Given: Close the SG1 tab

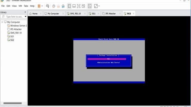Looking at the screenshot, I should tap(98, 14).
